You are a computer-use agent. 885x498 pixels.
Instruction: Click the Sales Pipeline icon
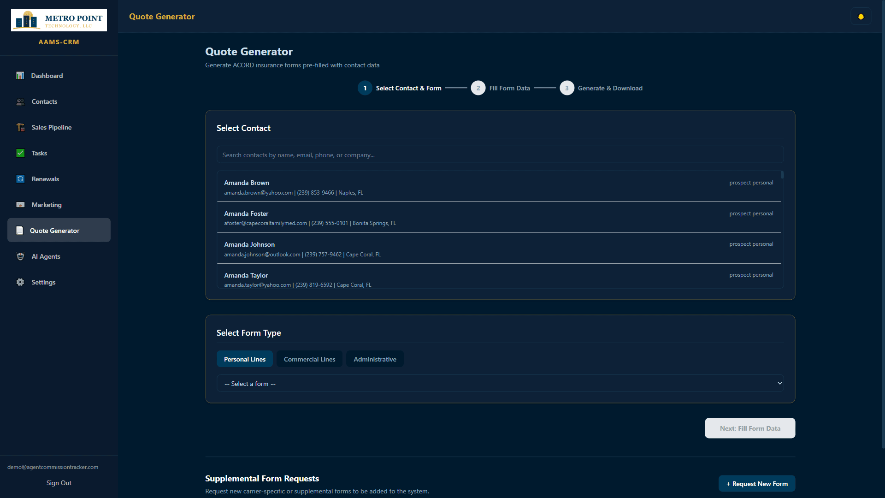point(20,127)
